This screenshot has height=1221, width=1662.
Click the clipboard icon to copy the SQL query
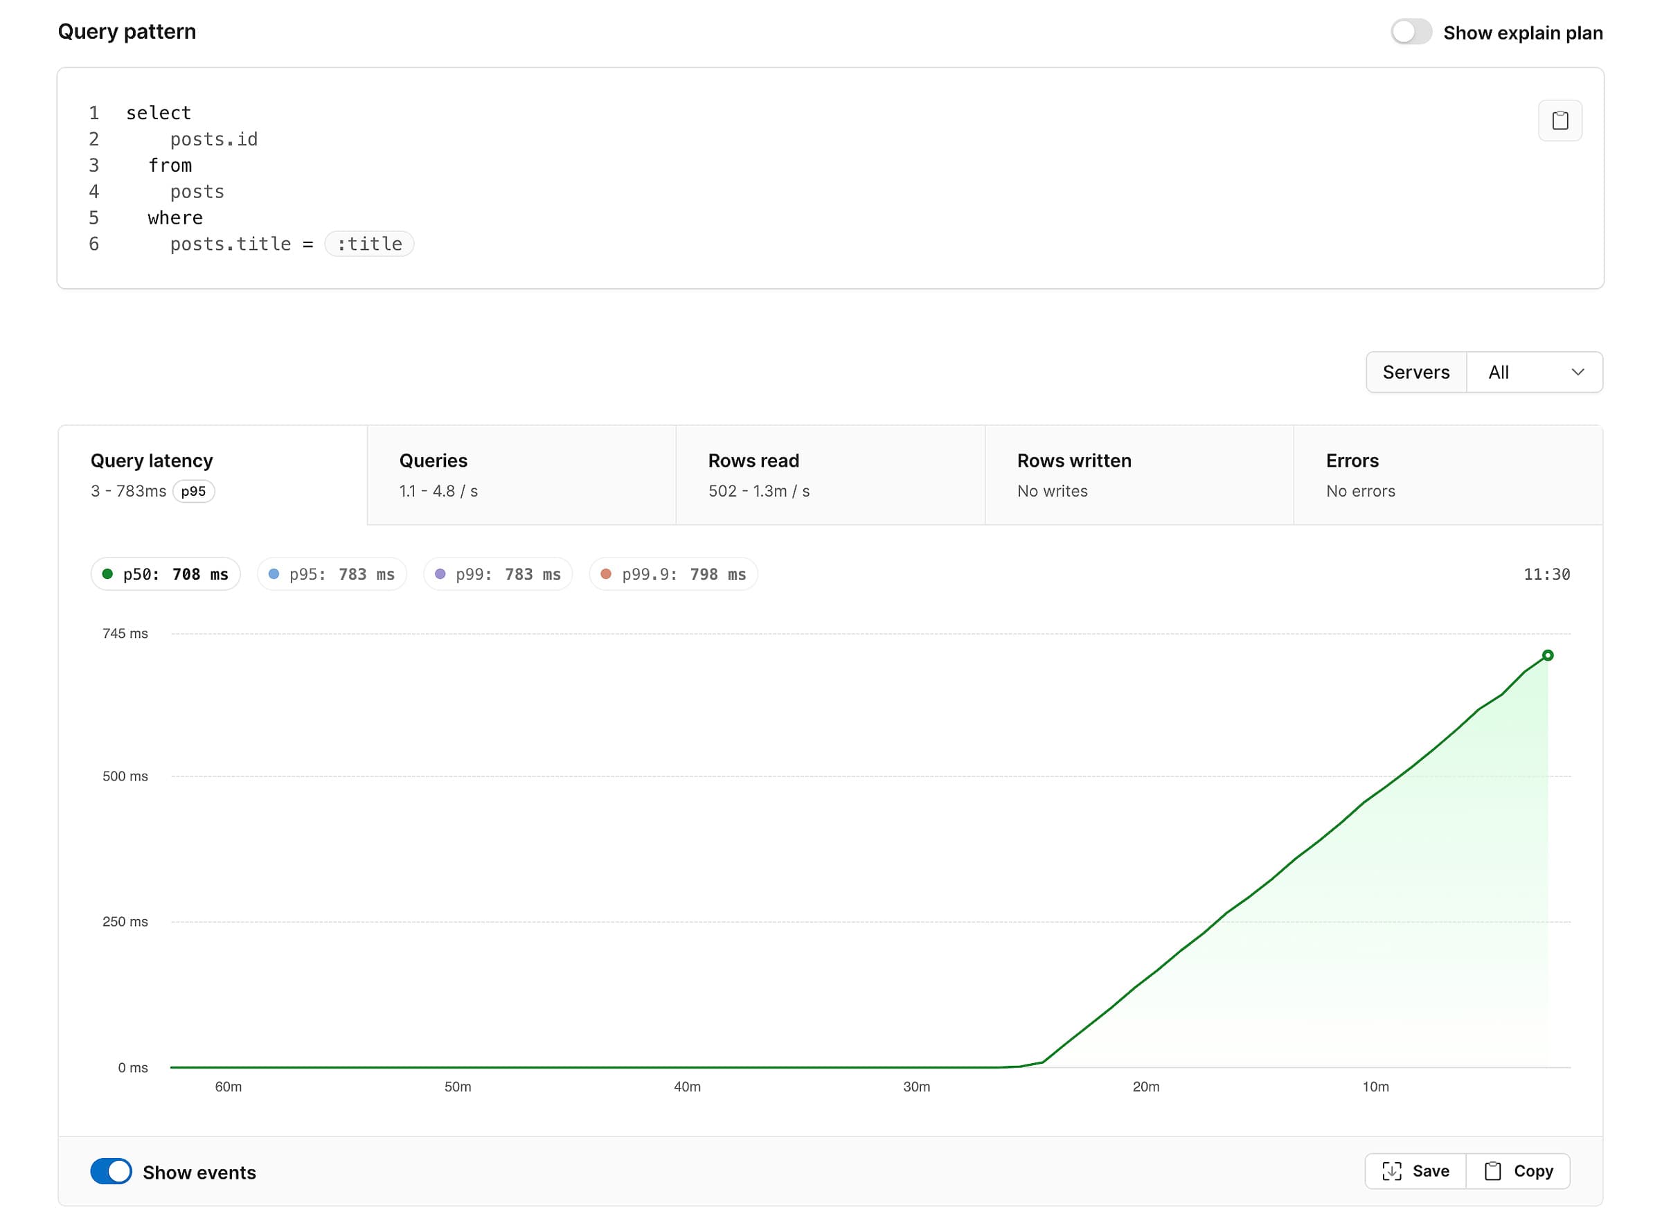1560,120
